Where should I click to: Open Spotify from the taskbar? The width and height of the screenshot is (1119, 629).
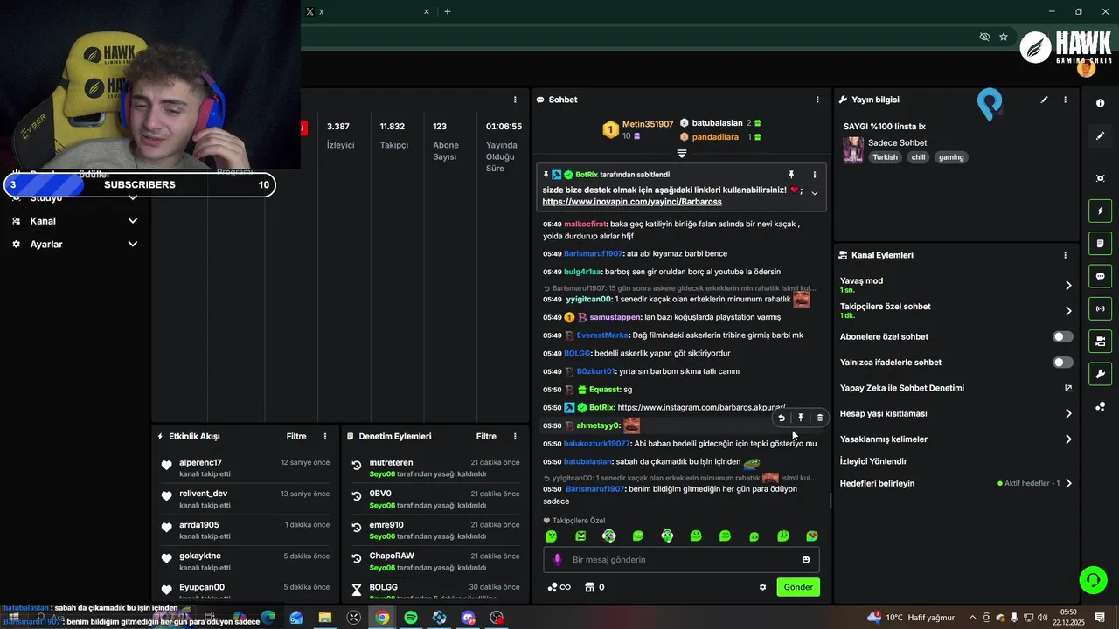411,618
